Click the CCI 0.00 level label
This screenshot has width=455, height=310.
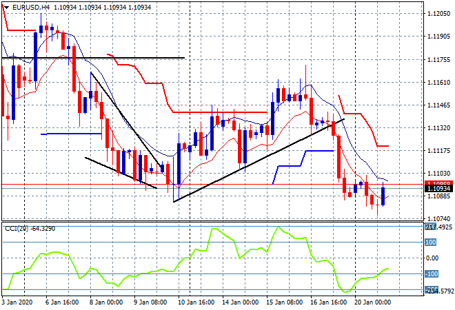click(432, 258)
